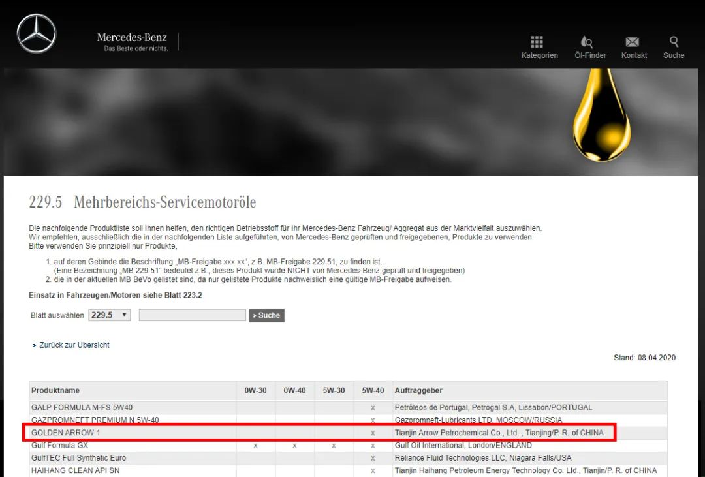Open the Kontakt envelope icon

pyautogui.click(x=632, y=42)
